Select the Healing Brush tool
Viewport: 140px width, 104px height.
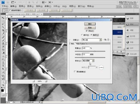click(3, 37)
